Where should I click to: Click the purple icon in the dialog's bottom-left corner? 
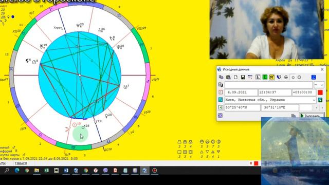[220, 115]
